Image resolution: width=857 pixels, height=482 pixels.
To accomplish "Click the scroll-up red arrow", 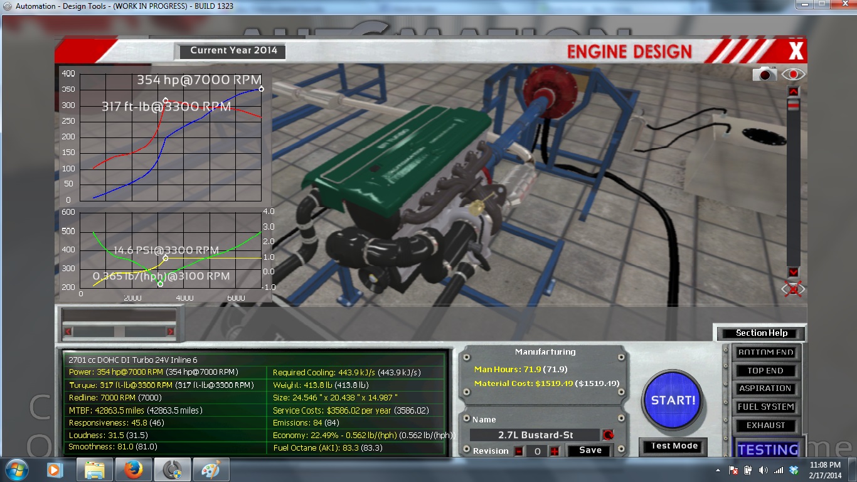I will point(794,92).
